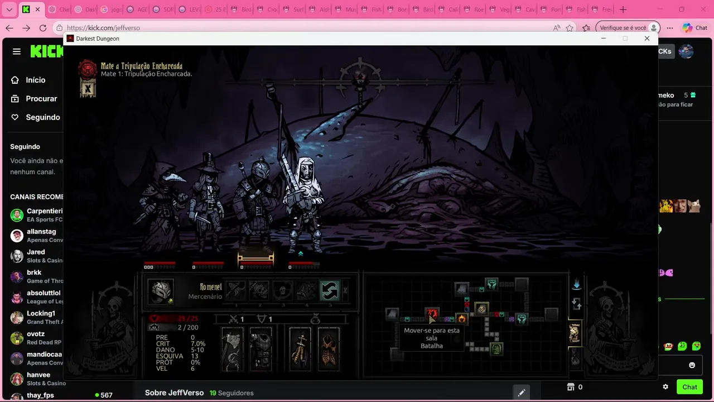Open Seguindo in Kick sidebar

pos(36,117)
